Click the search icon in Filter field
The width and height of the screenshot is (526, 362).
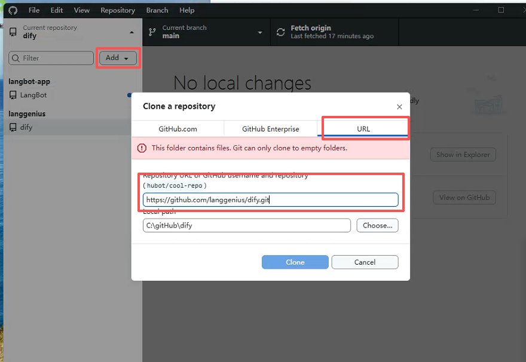click(16, 59)
